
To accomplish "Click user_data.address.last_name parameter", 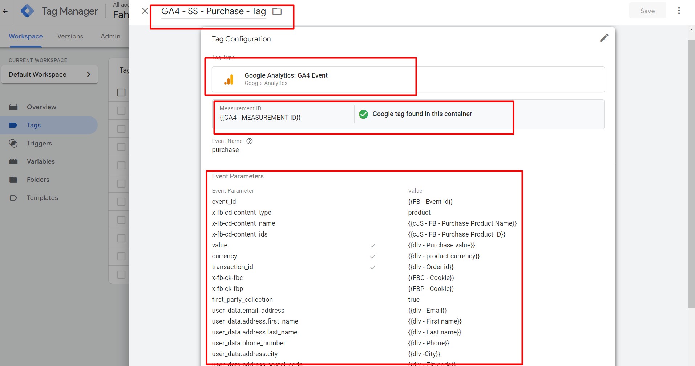I will pyautogui.click(x=255, y=332).
